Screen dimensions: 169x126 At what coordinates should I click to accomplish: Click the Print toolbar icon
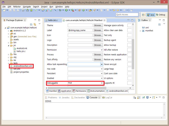(18, 10)
